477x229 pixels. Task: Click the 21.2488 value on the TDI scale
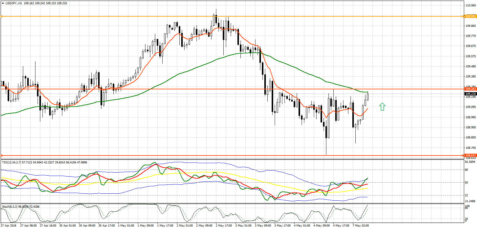(x=471, y=201)
